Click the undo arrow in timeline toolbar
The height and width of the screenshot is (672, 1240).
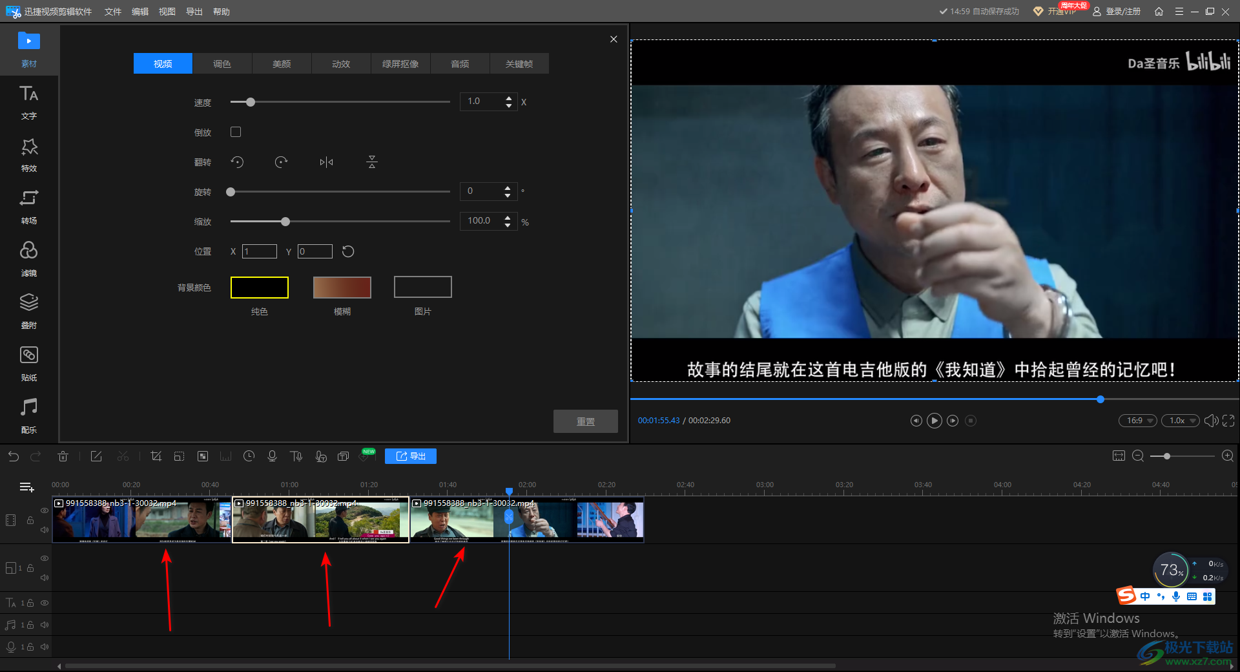pyautogui.click(x=14, y=456)
